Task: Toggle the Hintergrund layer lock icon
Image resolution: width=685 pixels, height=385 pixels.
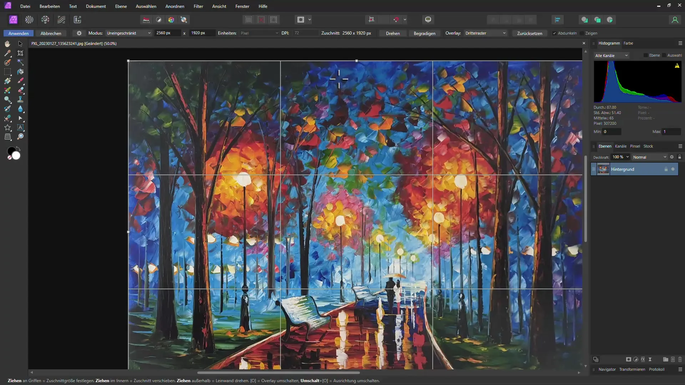Action: pos(666,169)
